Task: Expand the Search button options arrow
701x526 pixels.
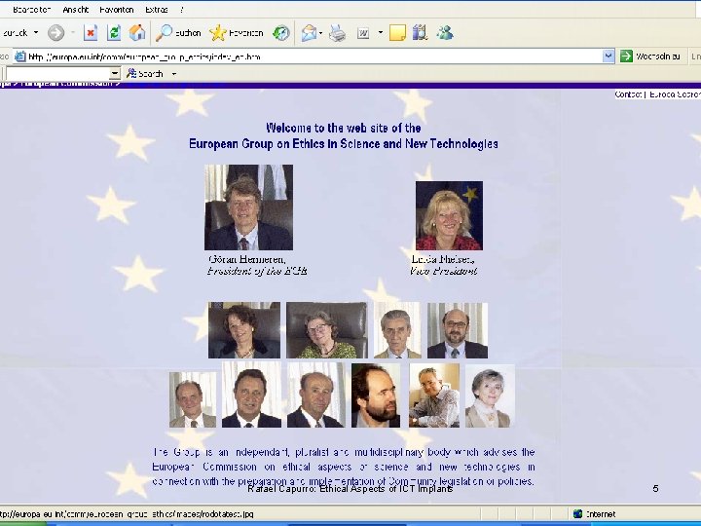Action: coord(174,74)
